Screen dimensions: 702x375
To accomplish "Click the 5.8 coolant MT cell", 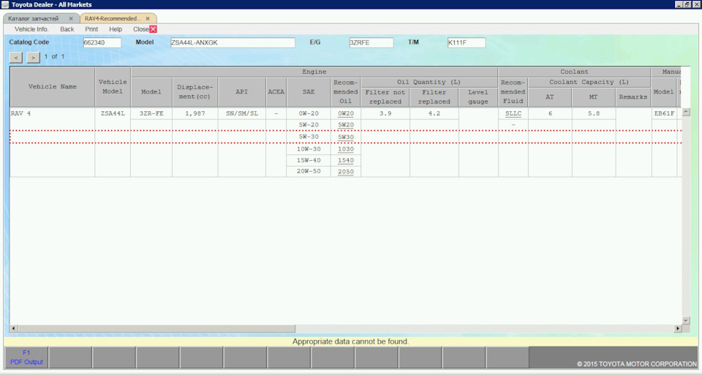I will pyautogui.click(x=594, y=113).
